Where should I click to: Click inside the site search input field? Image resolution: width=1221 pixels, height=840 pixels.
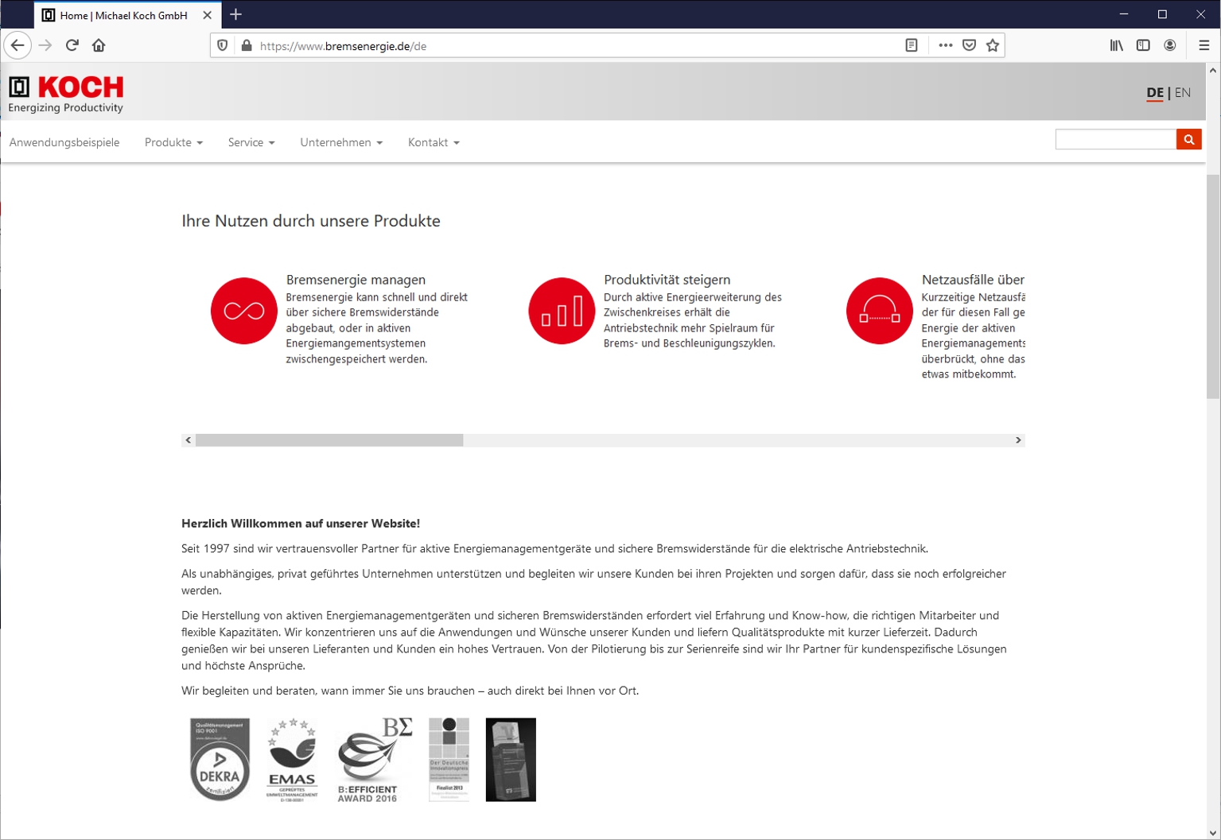click(1115, 138)
